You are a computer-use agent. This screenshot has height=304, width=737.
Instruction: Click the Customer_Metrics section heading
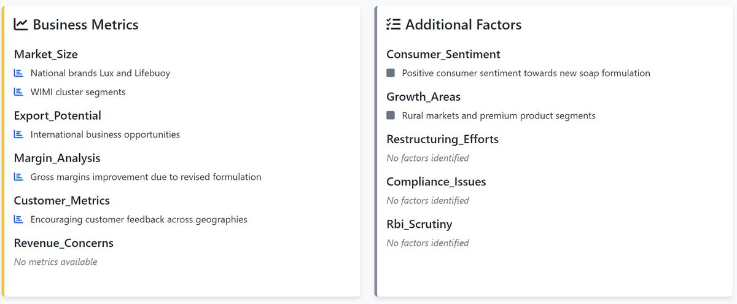[x=62, y=200]
